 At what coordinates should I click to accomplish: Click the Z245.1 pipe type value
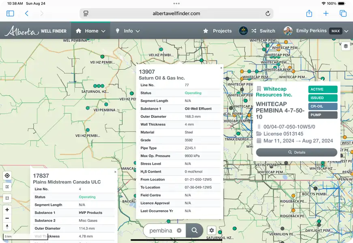click(190, 148)
